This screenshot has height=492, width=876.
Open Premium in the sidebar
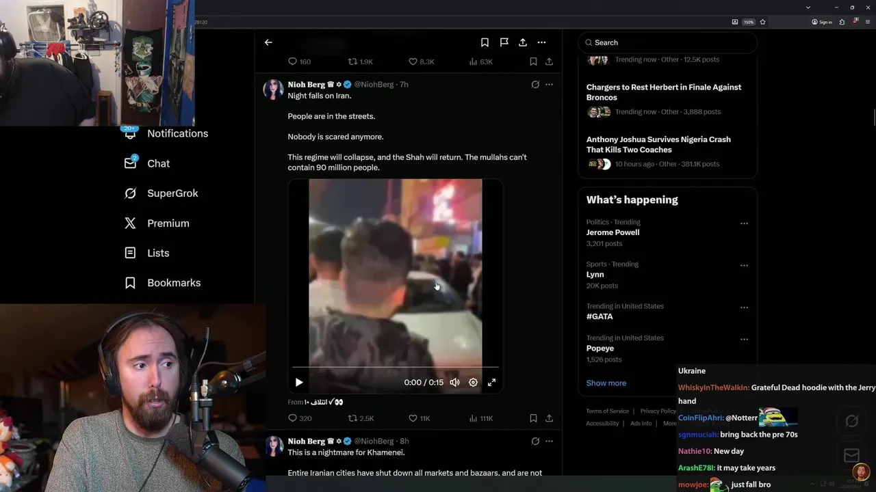point(157,223)
